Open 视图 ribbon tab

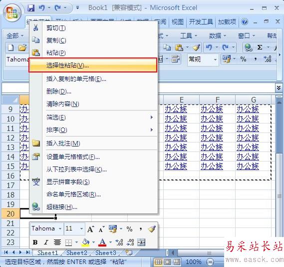[x=178, y=22]
